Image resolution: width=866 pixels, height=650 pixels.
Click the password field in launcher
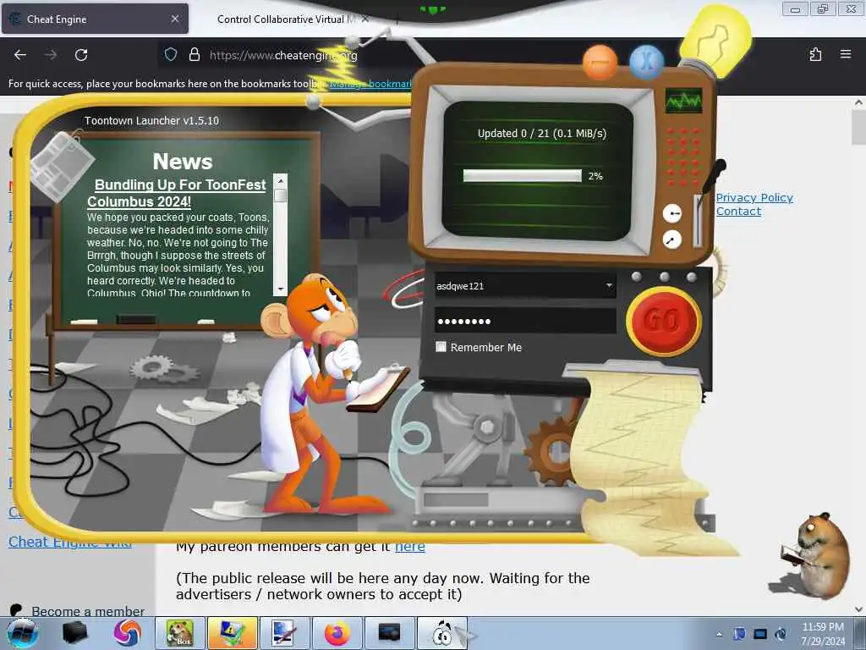tap(525, 321)
